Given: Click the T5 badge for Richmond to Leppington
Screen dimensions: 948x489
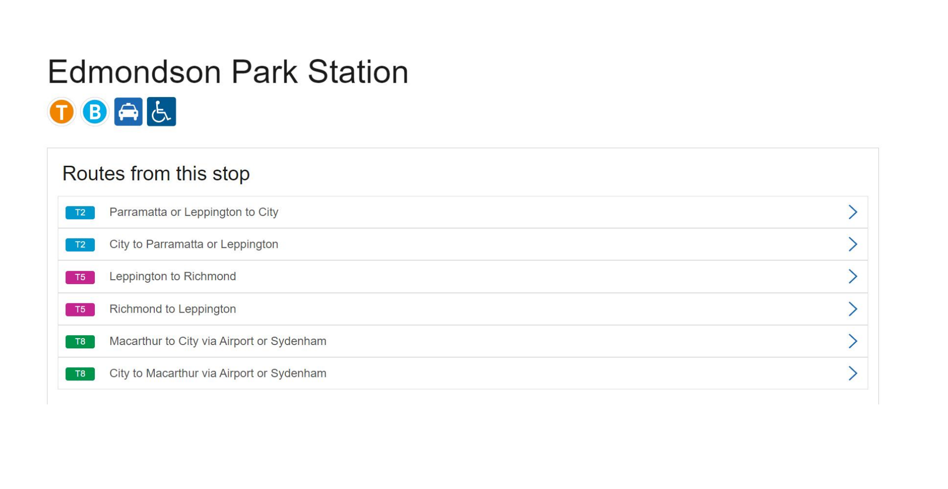Looking at the screenshot, I should (x=80, y=310).
